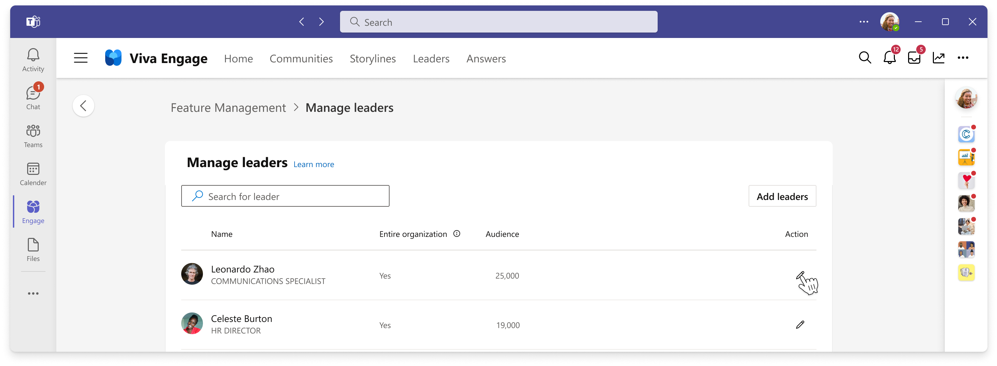Open your profile photo in right rail

966,97
